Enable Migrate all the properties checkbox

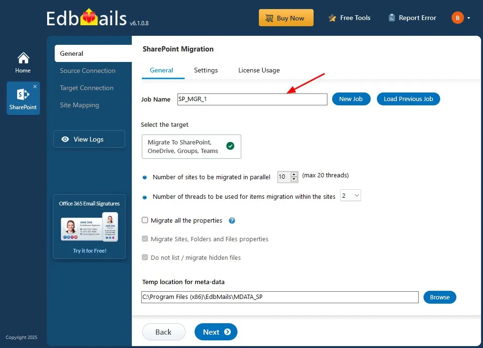click(145, 220)
